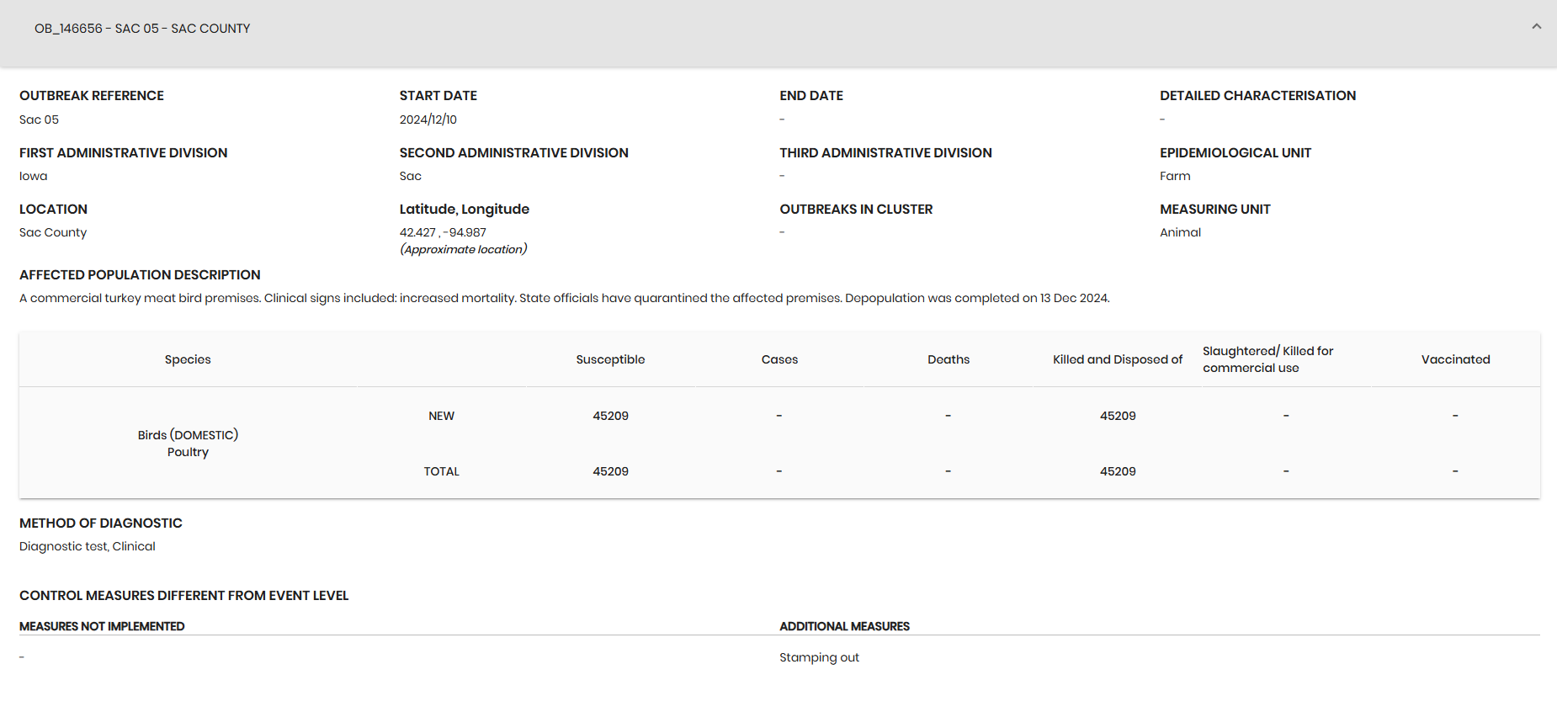Click the Cases column header

779,359
